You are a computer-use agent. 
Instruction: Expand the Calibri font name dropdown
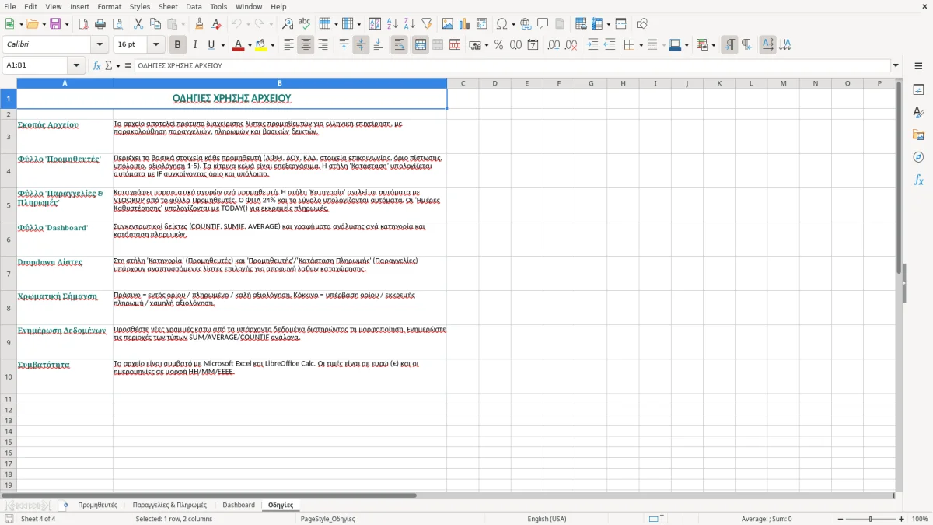pos(100,45)
